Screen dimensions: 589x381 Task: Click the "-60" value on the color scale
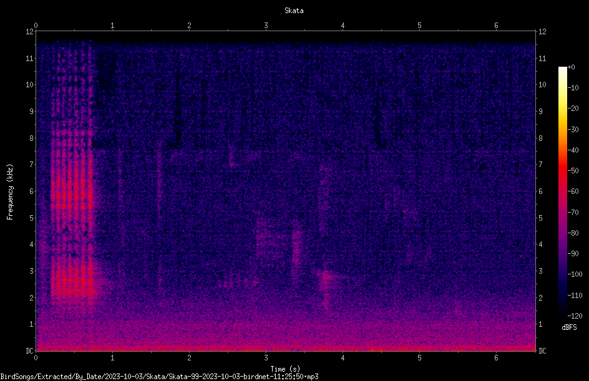tap(573, 191)
